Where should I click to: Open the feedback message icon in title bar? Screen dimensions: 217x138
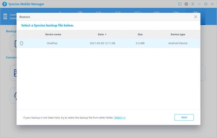click(x=179, y=4)
